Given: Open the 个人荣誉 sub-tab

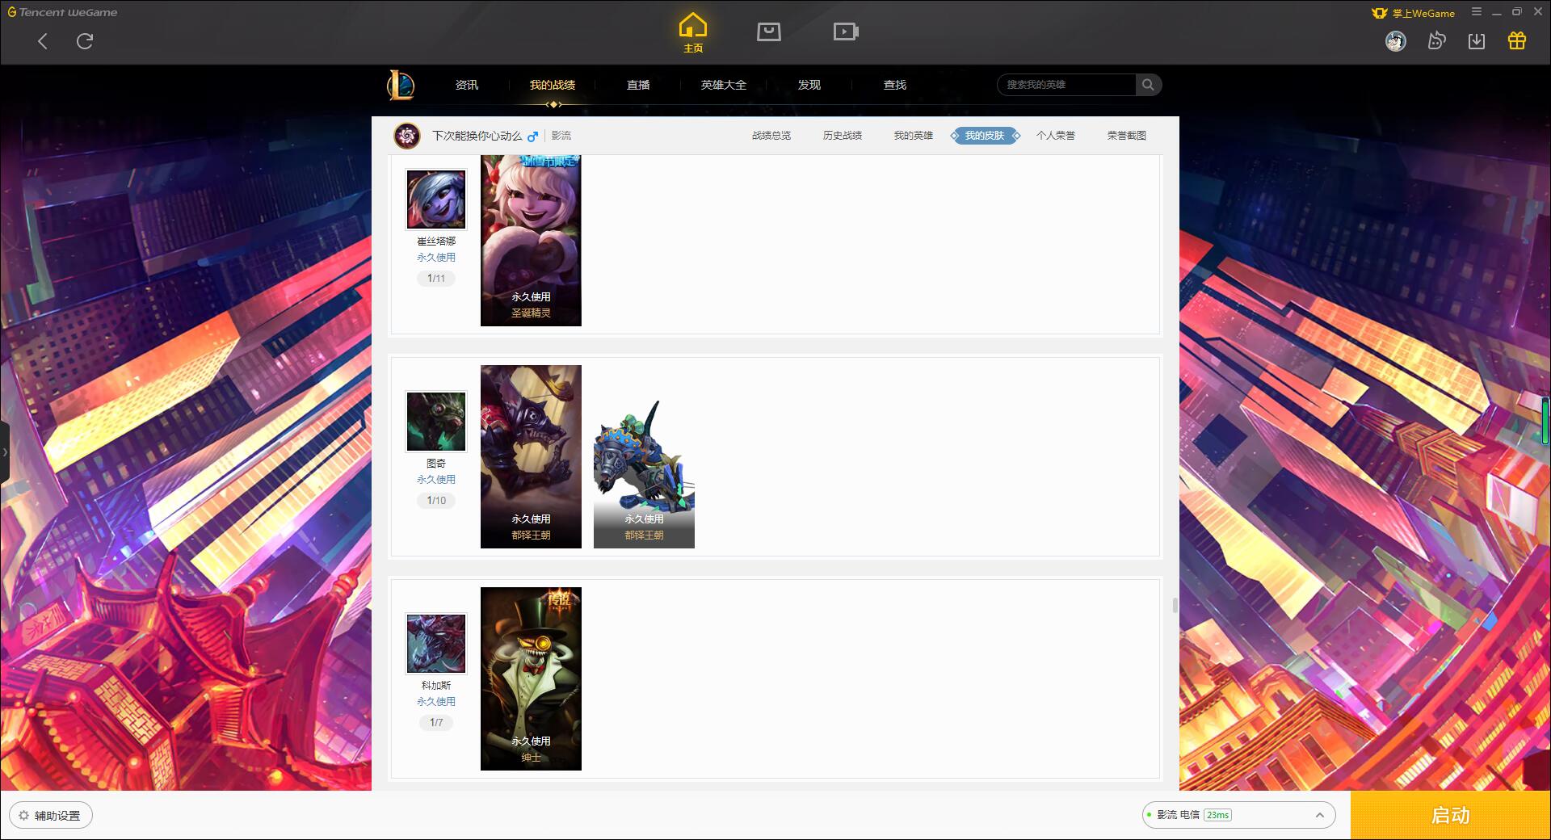Looking at the screenshot, I should 1056,136.
